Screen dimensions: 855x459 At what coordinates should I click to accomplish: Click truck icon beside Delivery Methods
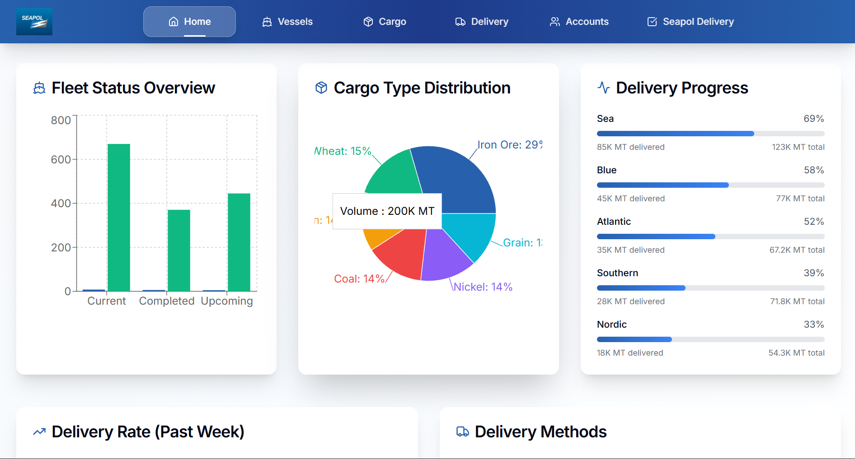pos(463,432)
